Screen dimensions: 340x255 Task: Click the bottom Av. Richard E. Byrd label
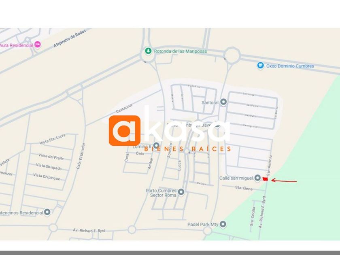[x=89, y=230]
